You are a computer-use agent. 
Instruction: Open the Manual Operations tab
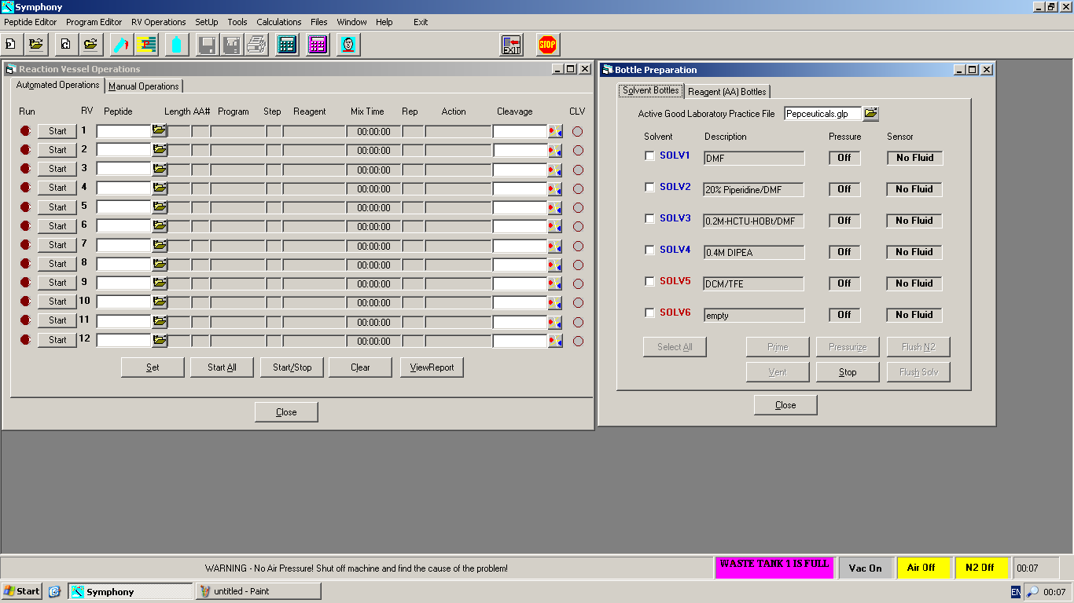click(144, 86)
